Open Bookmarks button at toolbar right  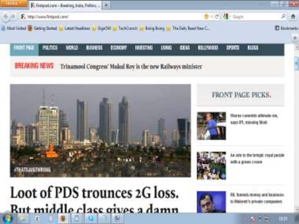[287, 28]
